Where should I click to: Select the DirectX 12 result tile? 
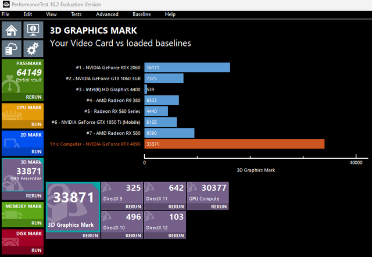pos(165,222)
